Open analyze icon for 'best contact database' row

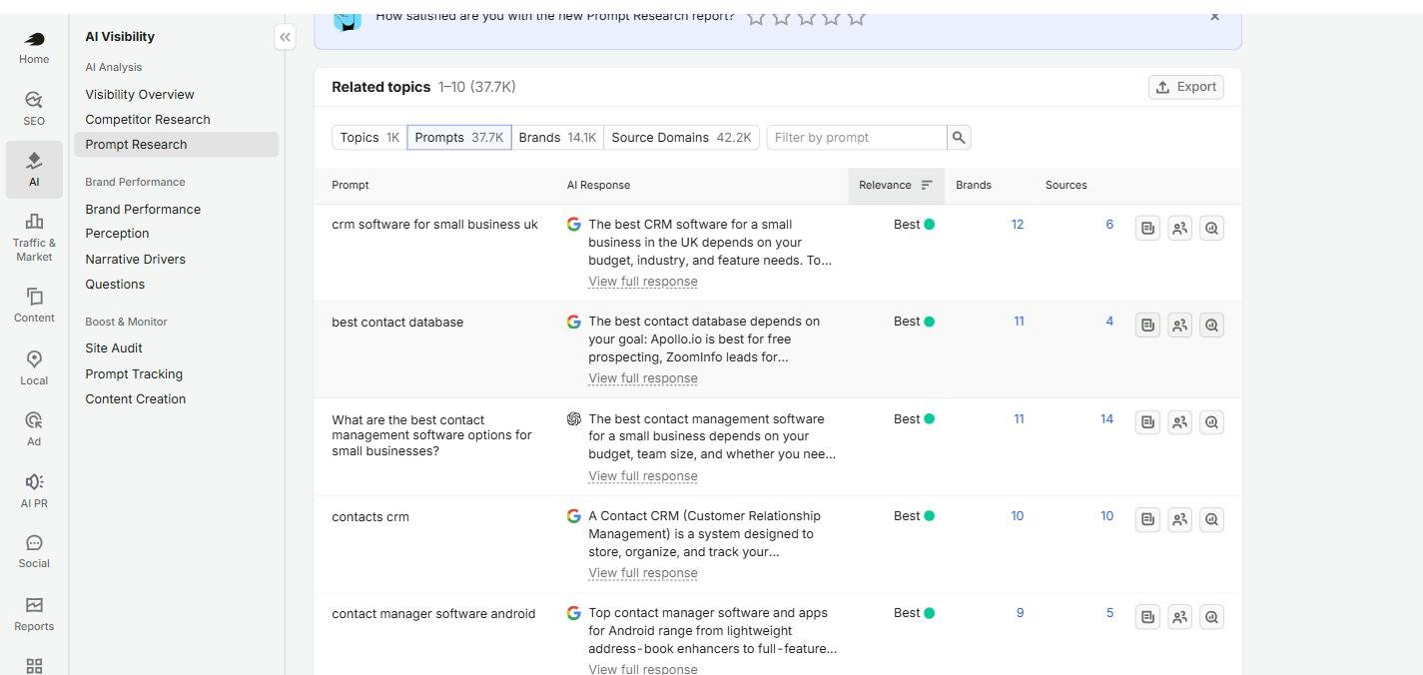click(x=1211, y=326)
